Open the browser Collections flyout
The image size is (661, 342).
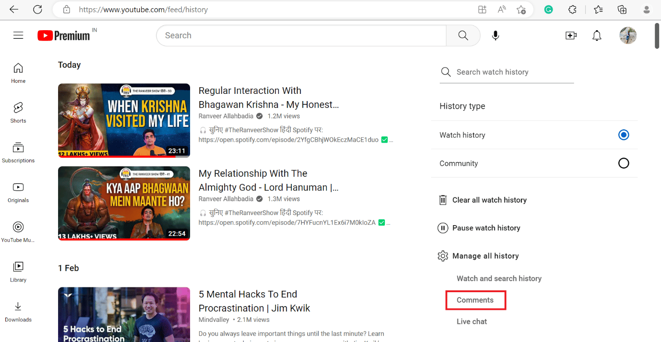(x=622, y=9)
